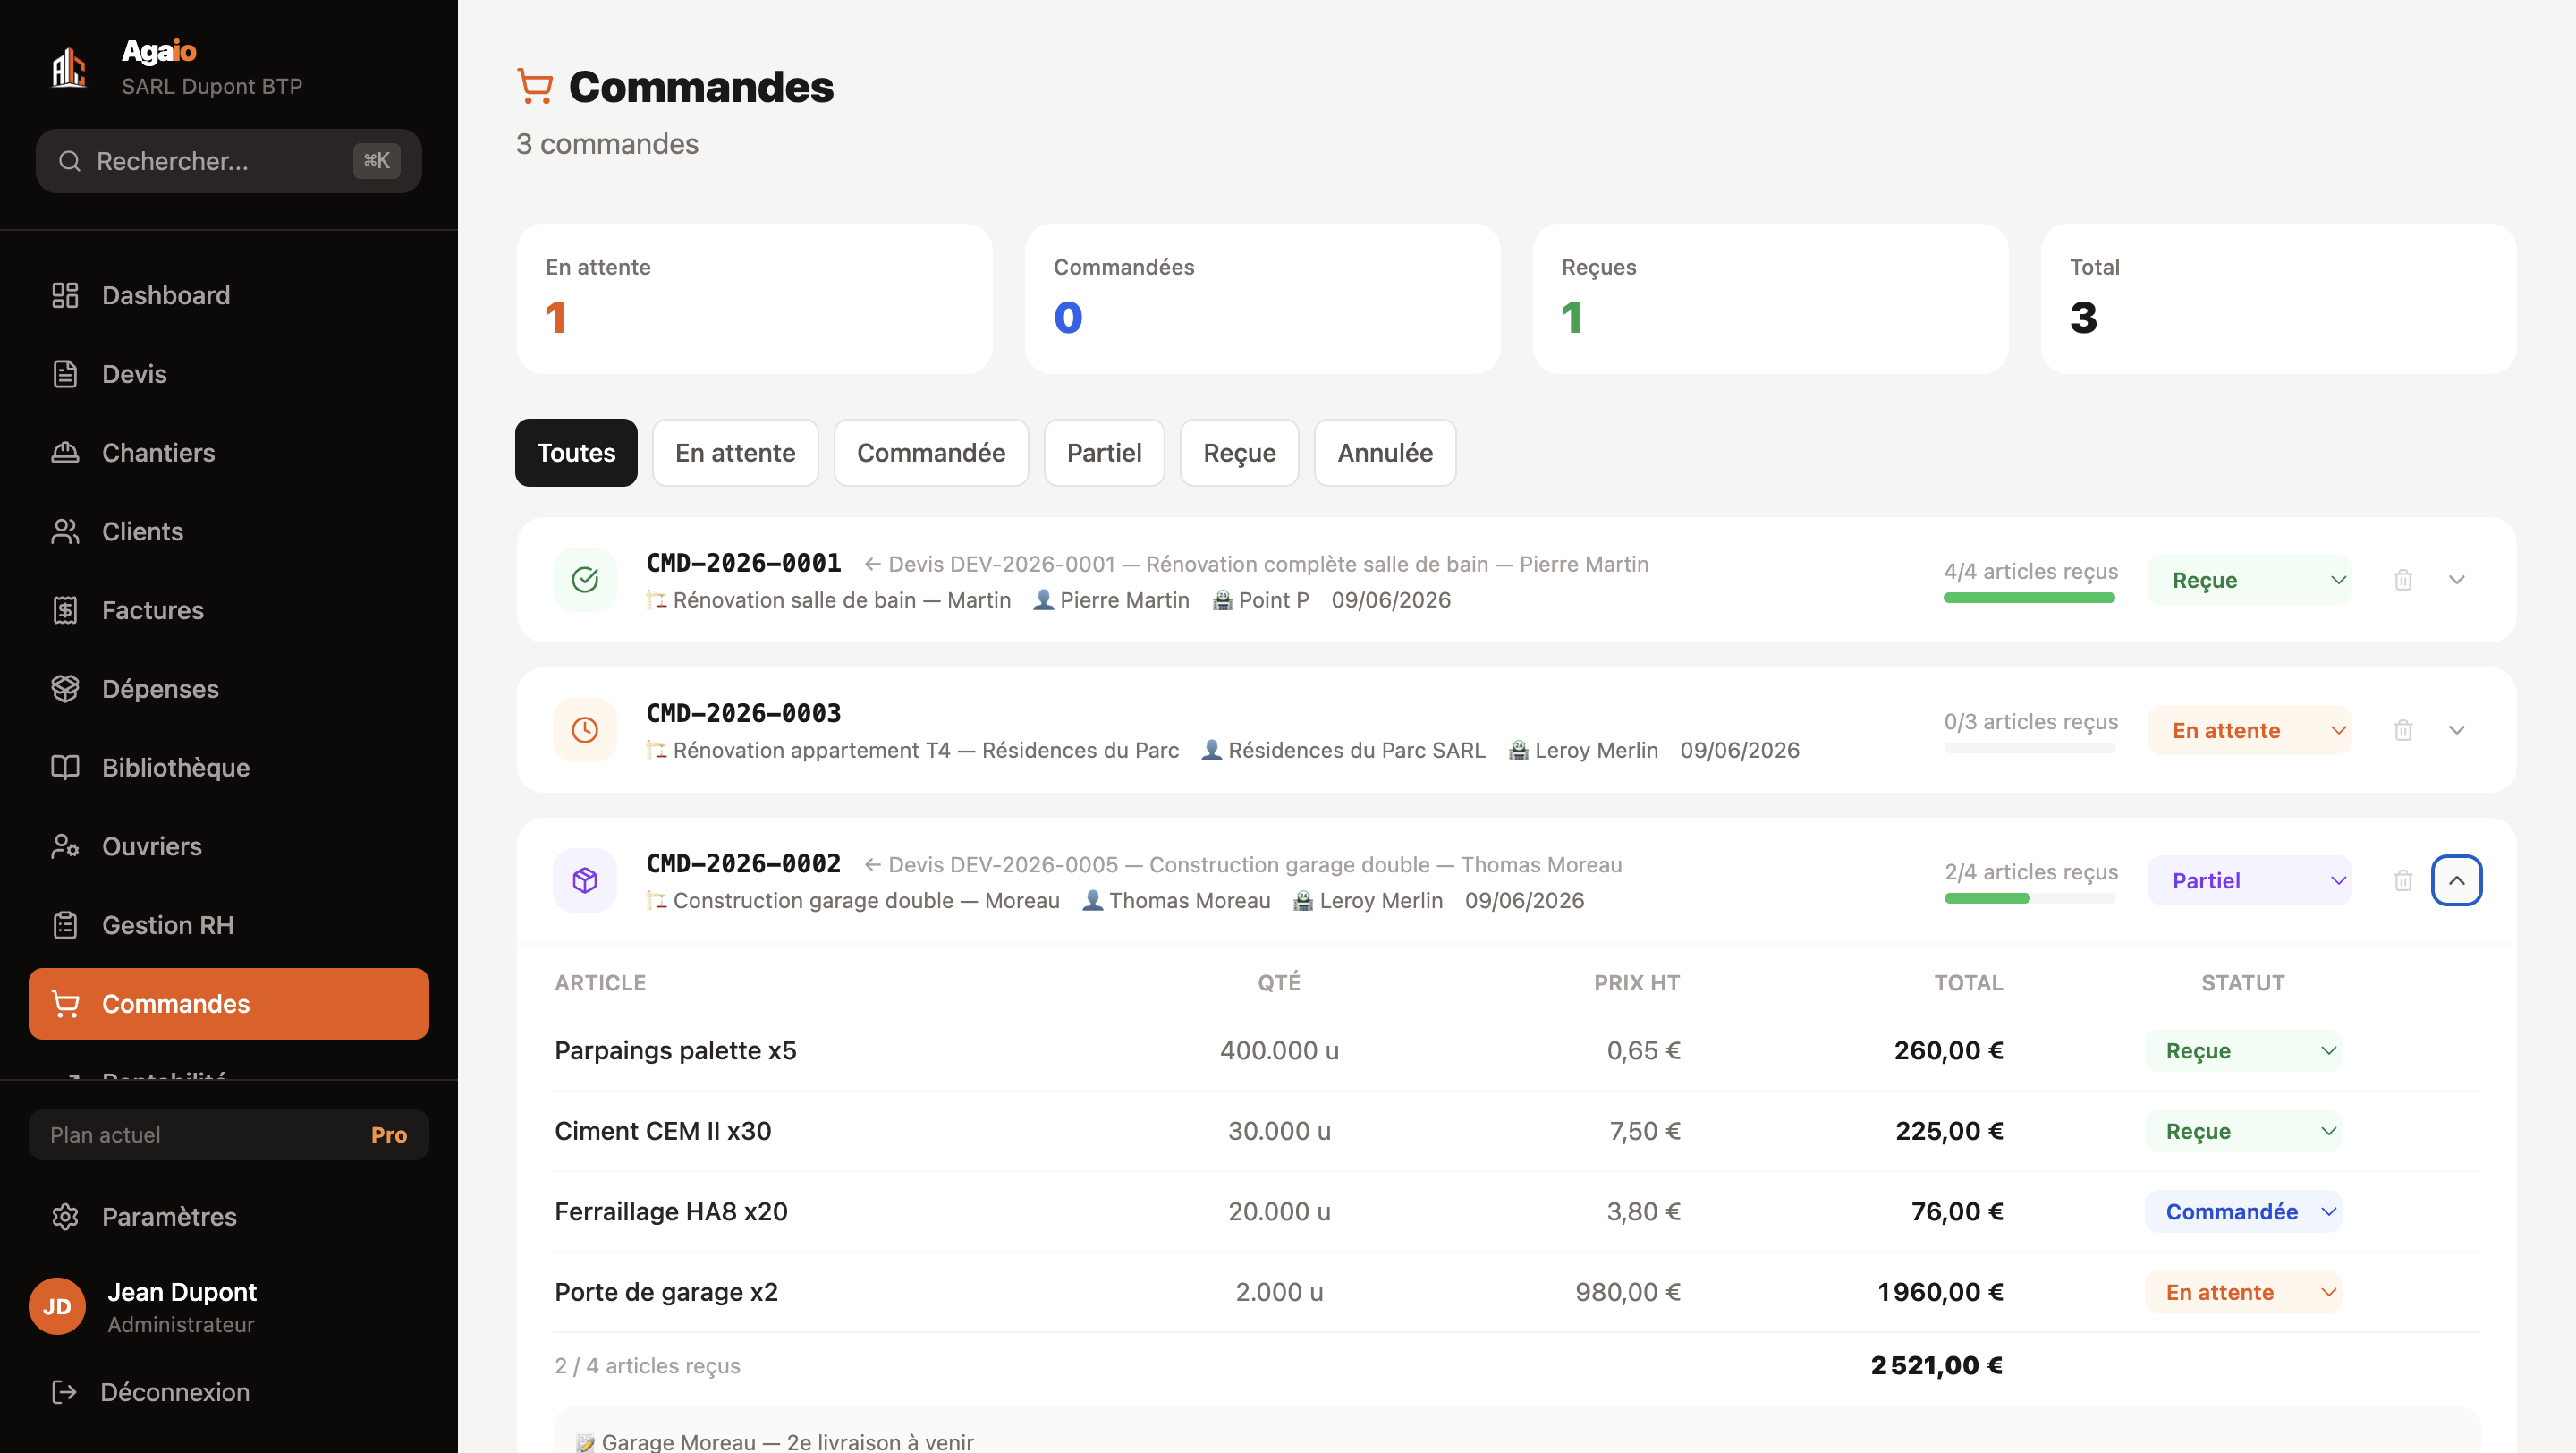
Task: Click the Chantiers hard hat icon
Action: coord(65,453)
